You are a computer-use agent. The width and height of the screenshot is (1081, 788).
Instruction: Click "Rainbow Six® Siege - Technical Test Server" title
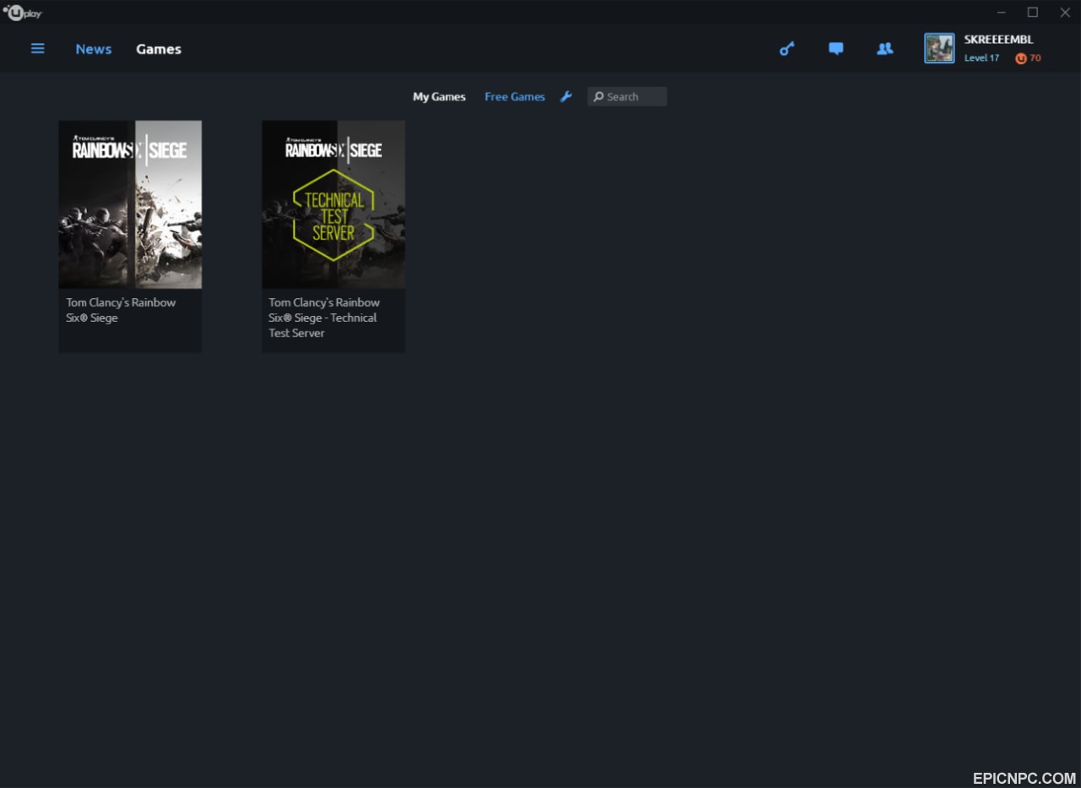pos(324,318)
